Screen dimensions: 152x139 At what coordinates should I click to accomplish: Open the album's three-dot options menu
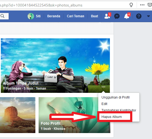tap(103, 87)
